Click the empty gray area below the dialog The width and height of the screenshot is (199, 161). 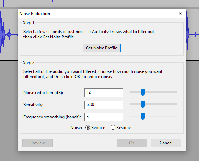(99, 156)
